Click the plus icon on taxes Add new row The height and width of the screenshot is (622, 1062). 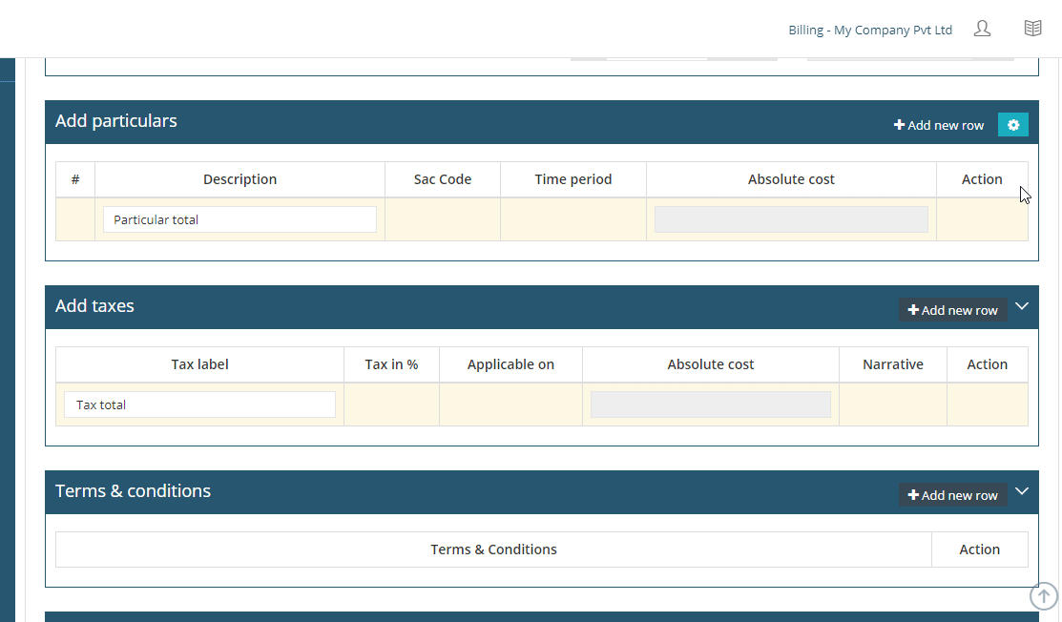911,309
